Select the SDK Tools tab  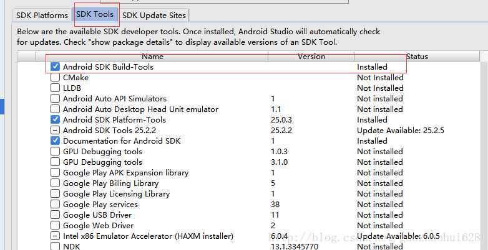[95, 14]
